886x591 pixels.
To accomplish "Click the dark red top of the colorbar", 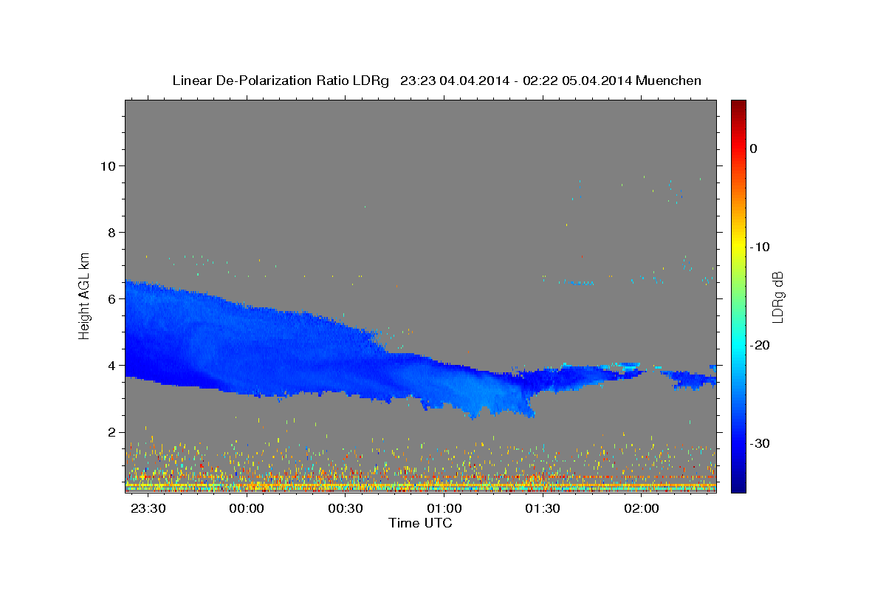I will 738,106.
